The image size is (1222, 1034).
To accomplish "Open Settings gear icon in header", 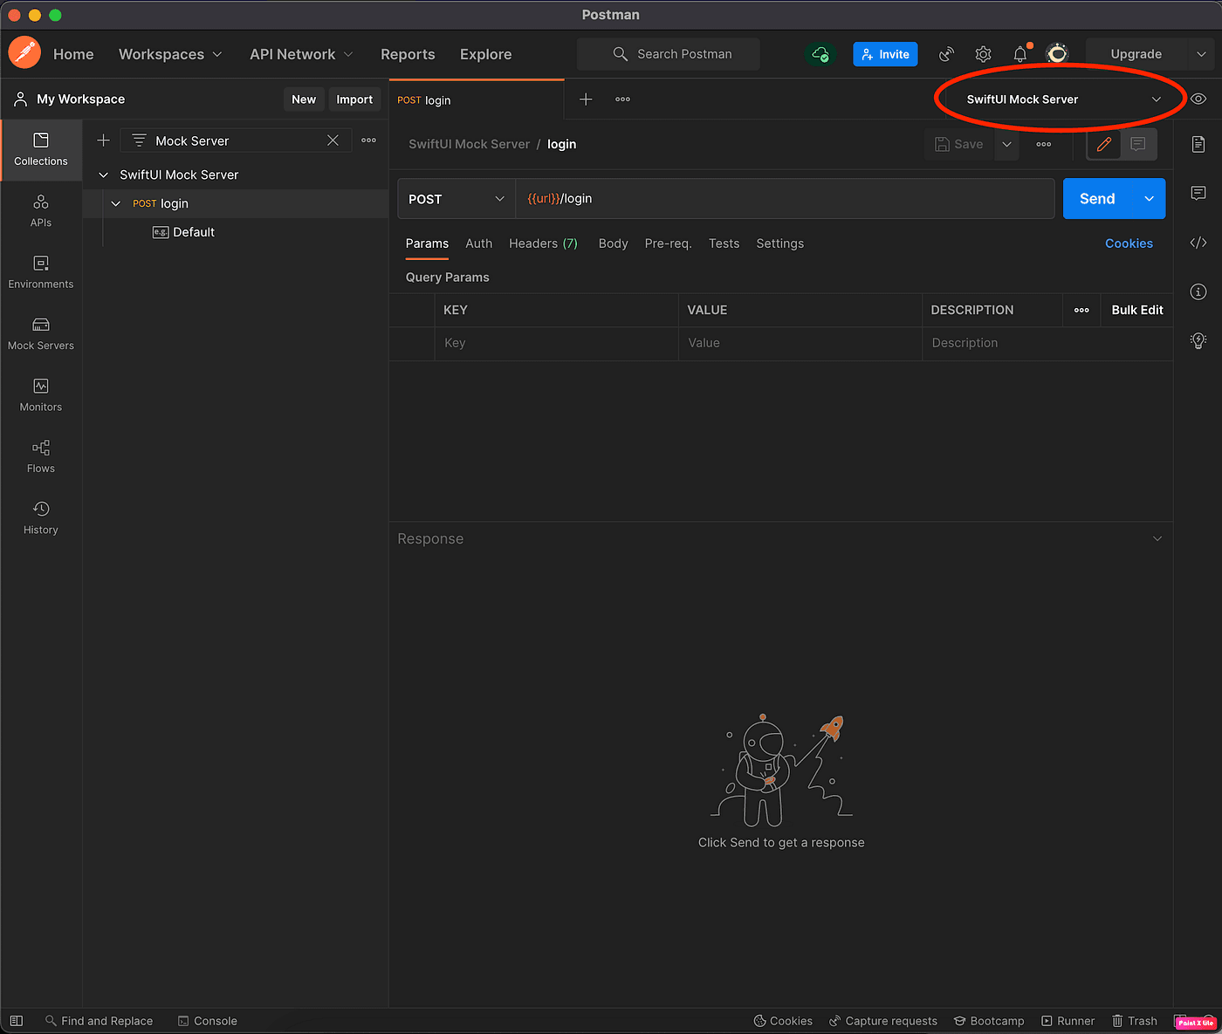I will click(983, 54).
